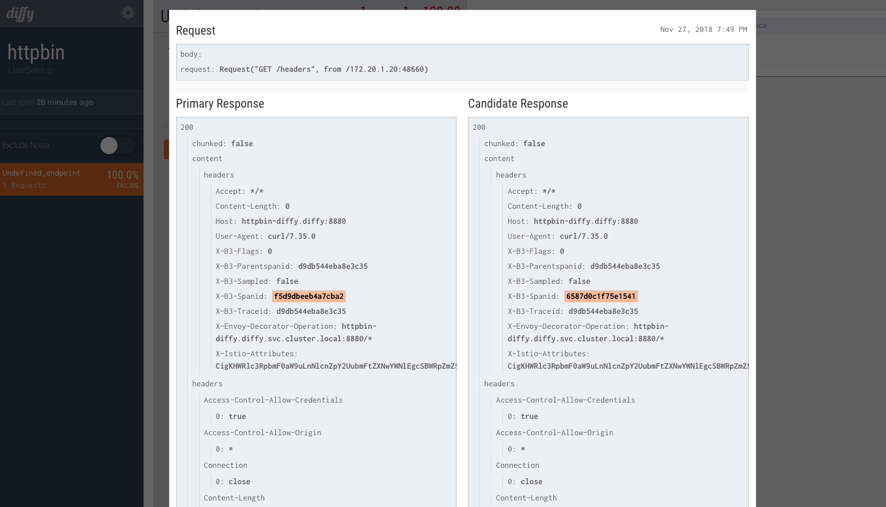Click X-Envoy-Decorator-Operation in Primary Response
The image size is (886, 507).
pos(296,332)
